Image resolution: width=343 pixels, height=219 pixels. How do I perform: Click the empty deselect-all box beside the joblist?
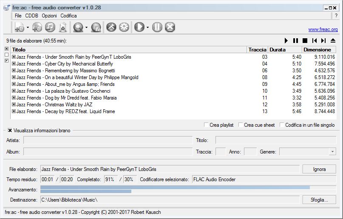pos(6,55)
